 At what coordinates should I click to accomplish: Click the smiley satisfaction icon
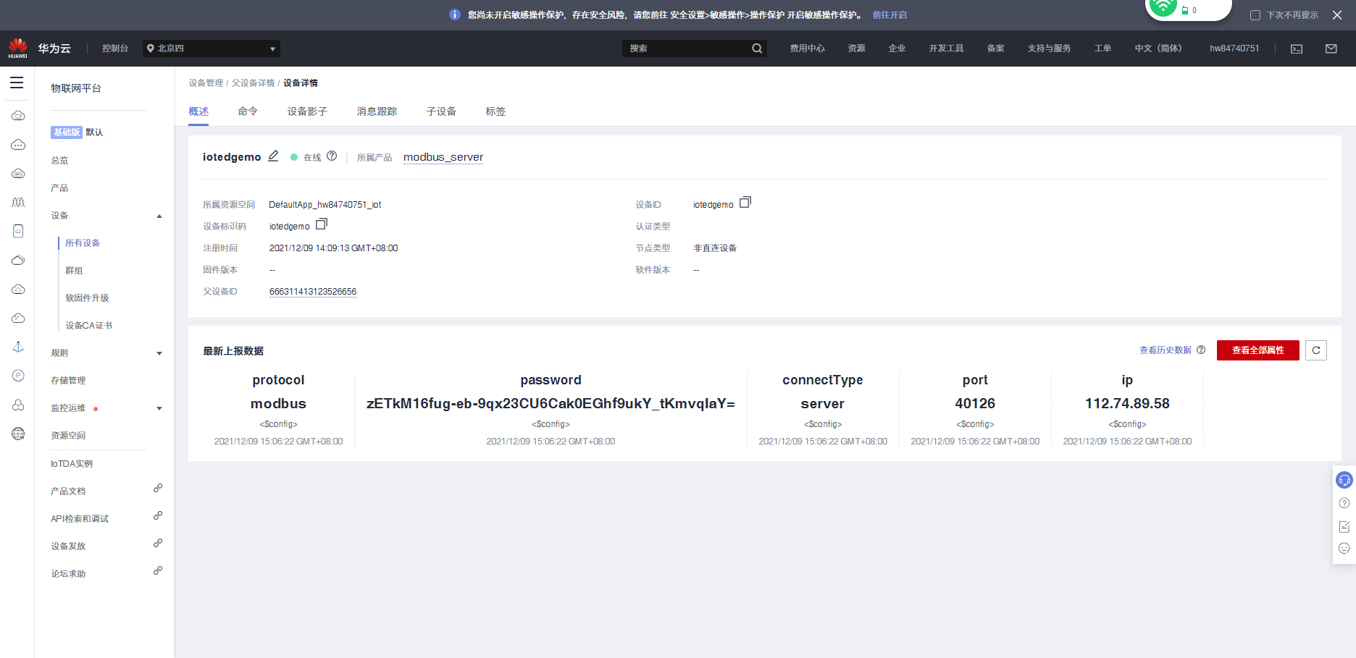click(1344, 549)
